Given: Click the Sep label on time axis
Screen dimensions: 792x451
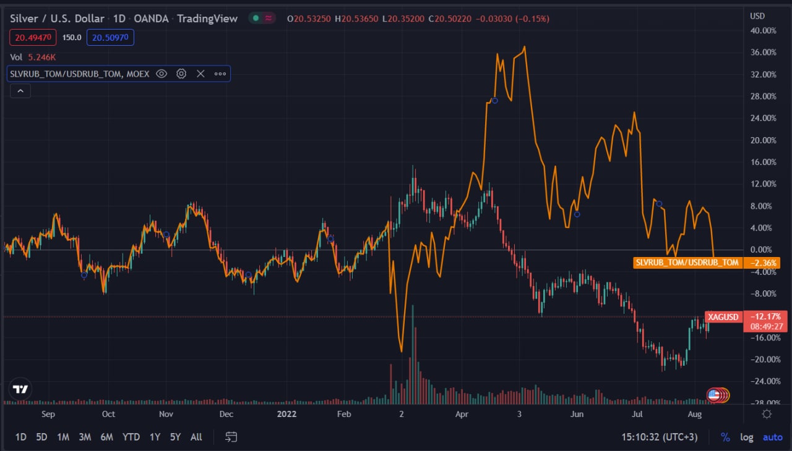Looking at the screenshot, I should (48, 414).
